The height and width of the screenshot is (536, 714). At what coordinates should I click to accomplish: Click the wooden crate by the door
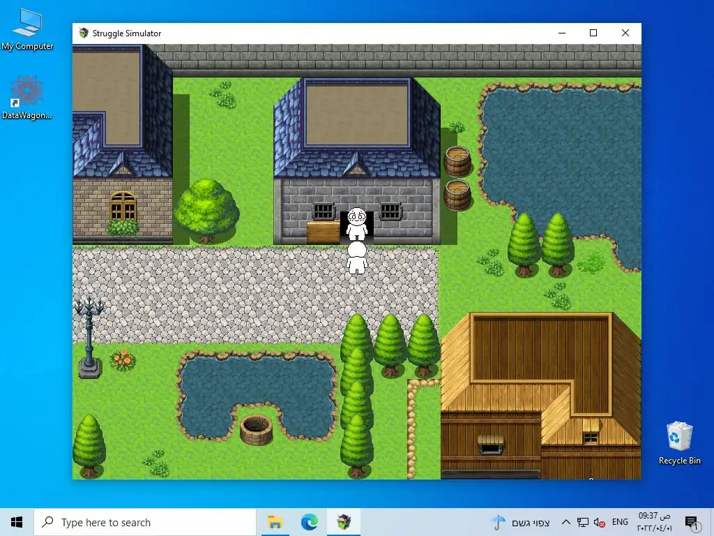pyautogui.click(x=324, y=232)
